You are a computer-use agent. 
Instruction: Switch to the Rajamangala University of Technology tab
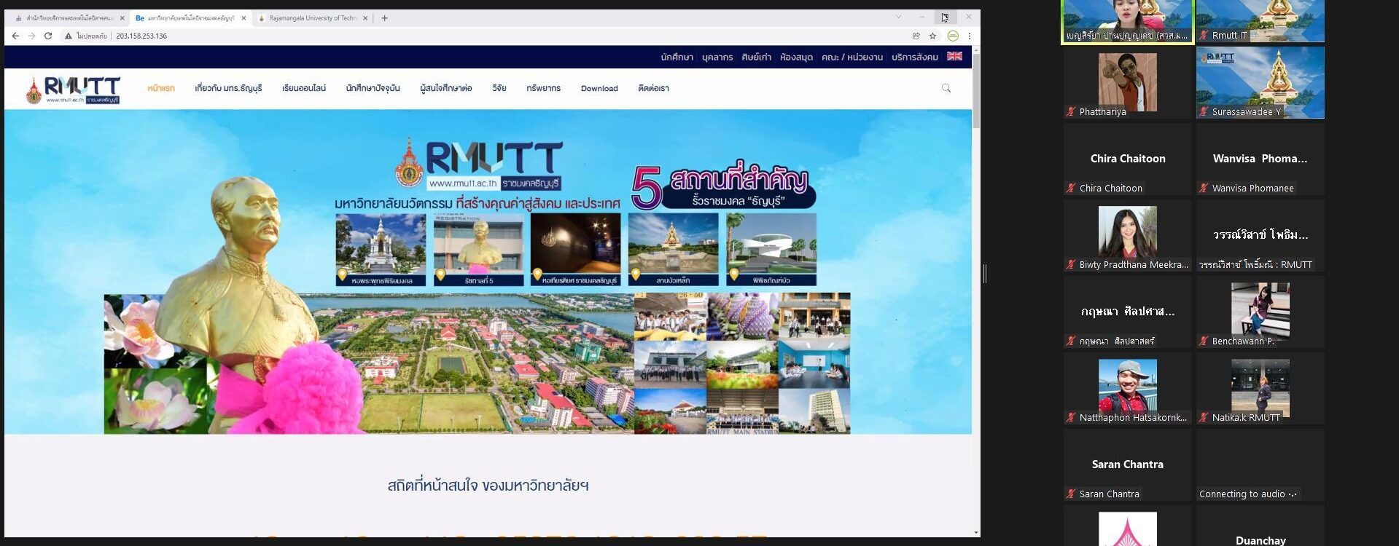pyautogui.click(x=311, y=18)
